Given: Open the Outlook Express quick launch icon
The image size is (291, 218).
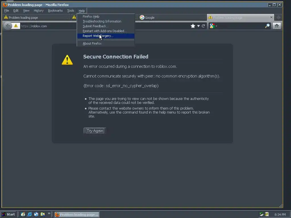Looking at the screenshot, I should pos(36,214).
